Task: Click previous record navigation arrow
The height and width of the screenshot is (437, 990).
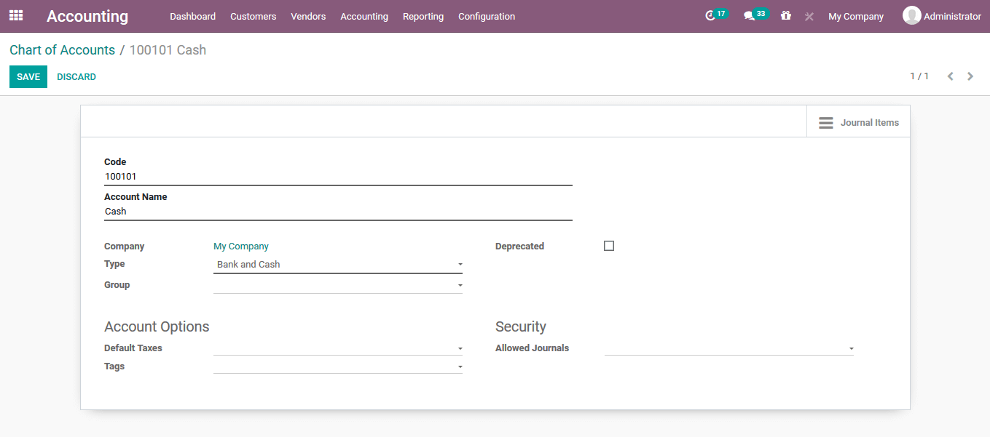Action: [x=950, y=76]
